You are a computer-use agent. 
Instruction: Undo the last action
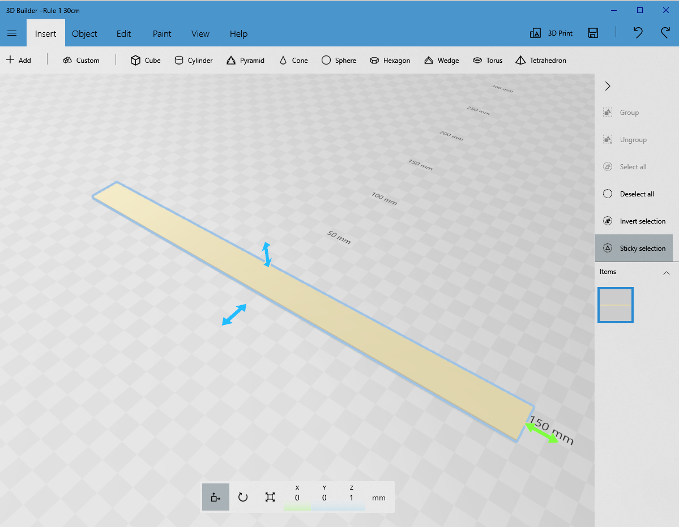click(x=638, y=33)
